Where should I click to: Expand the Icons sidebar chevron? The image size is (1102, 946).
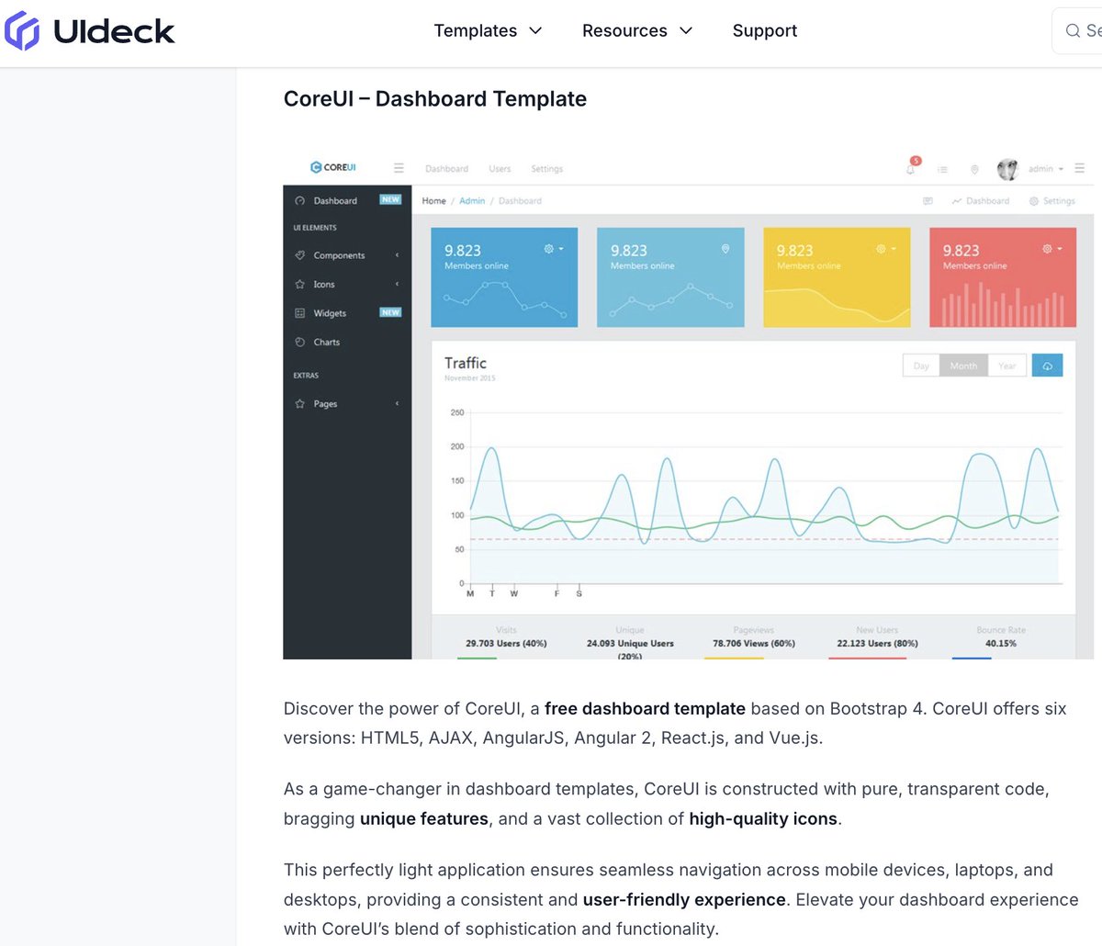click(x=397, y=285)
